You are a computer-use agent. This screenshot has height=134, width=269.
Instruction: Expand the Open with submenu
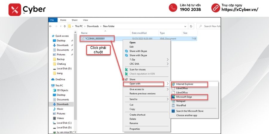(147, 84)
